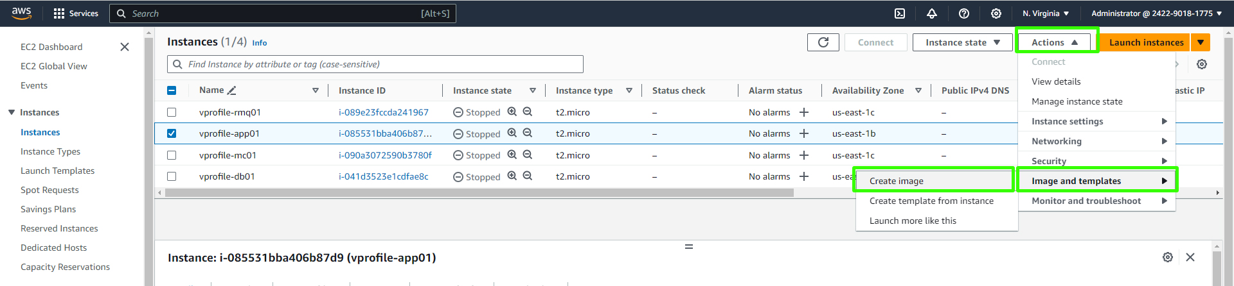Collapse the Actions dropdown
The width and height of the screenshot is (1234, 286).
(1055, 42)
